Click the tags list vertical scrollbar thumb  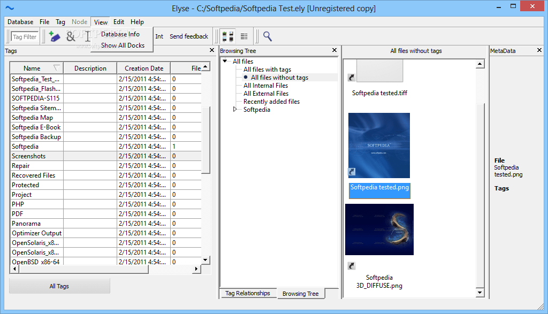[206, 140]
